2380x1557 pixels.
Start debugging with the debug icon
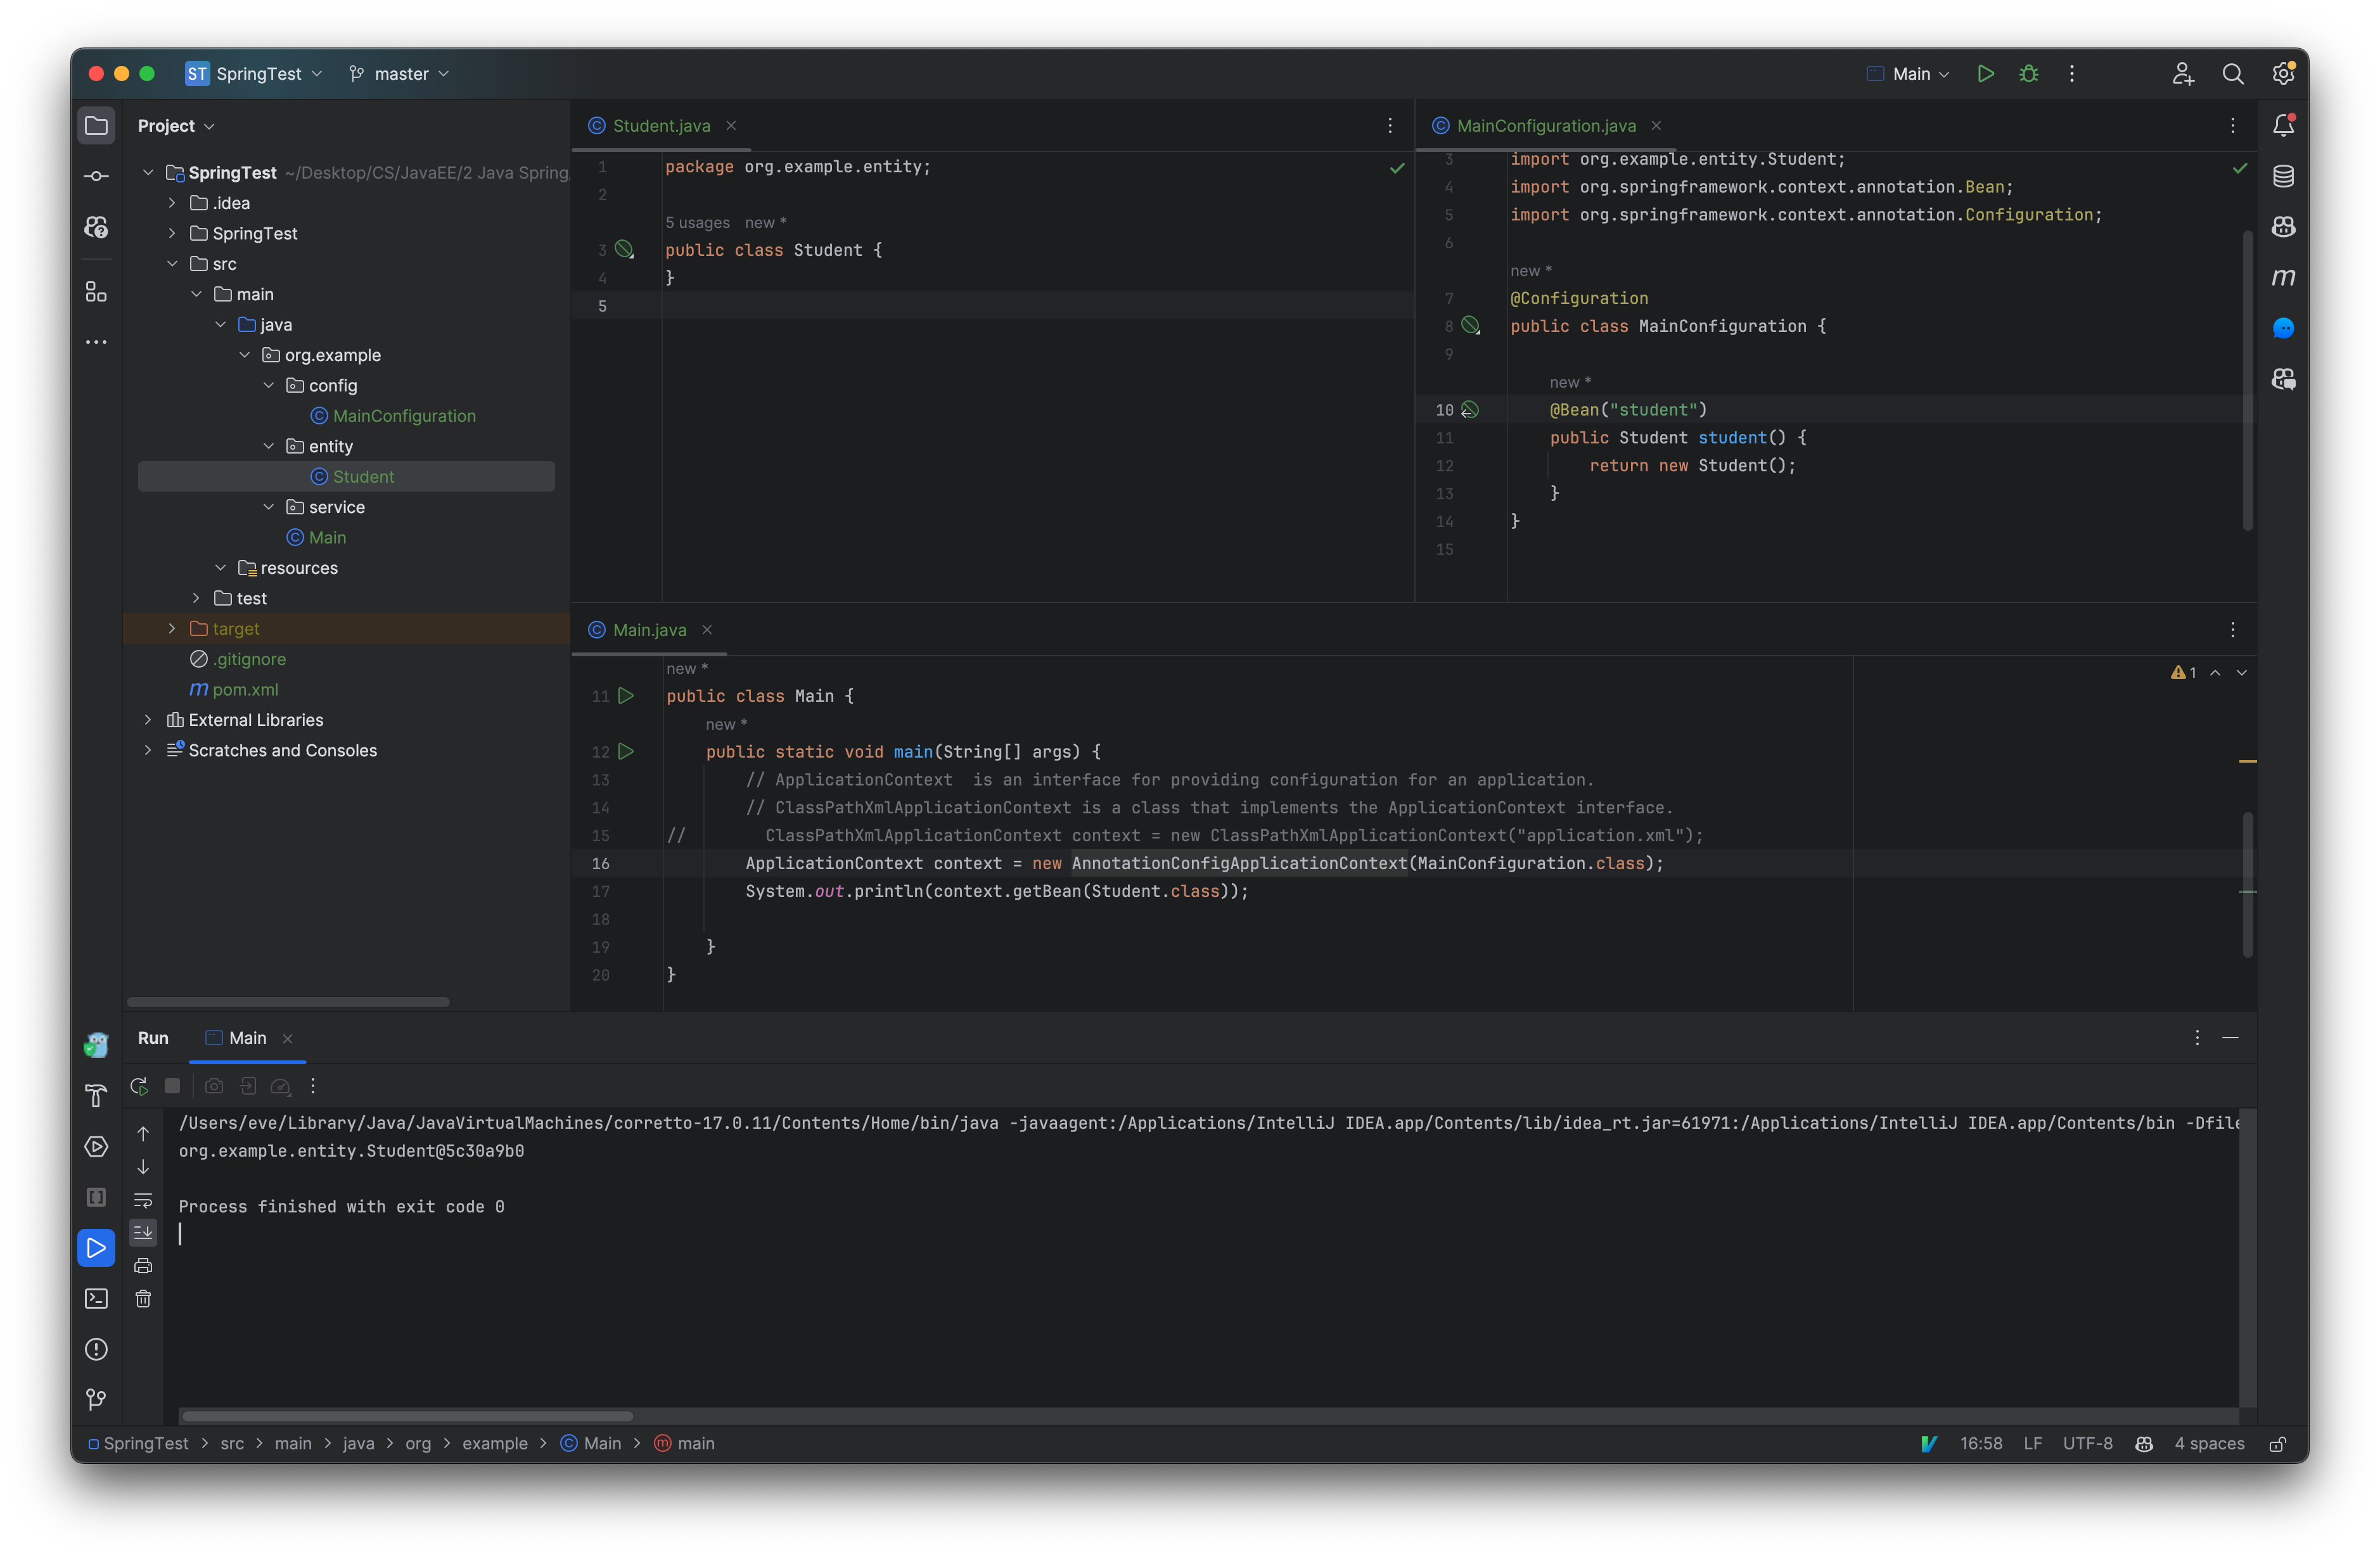pos(2029,73)
